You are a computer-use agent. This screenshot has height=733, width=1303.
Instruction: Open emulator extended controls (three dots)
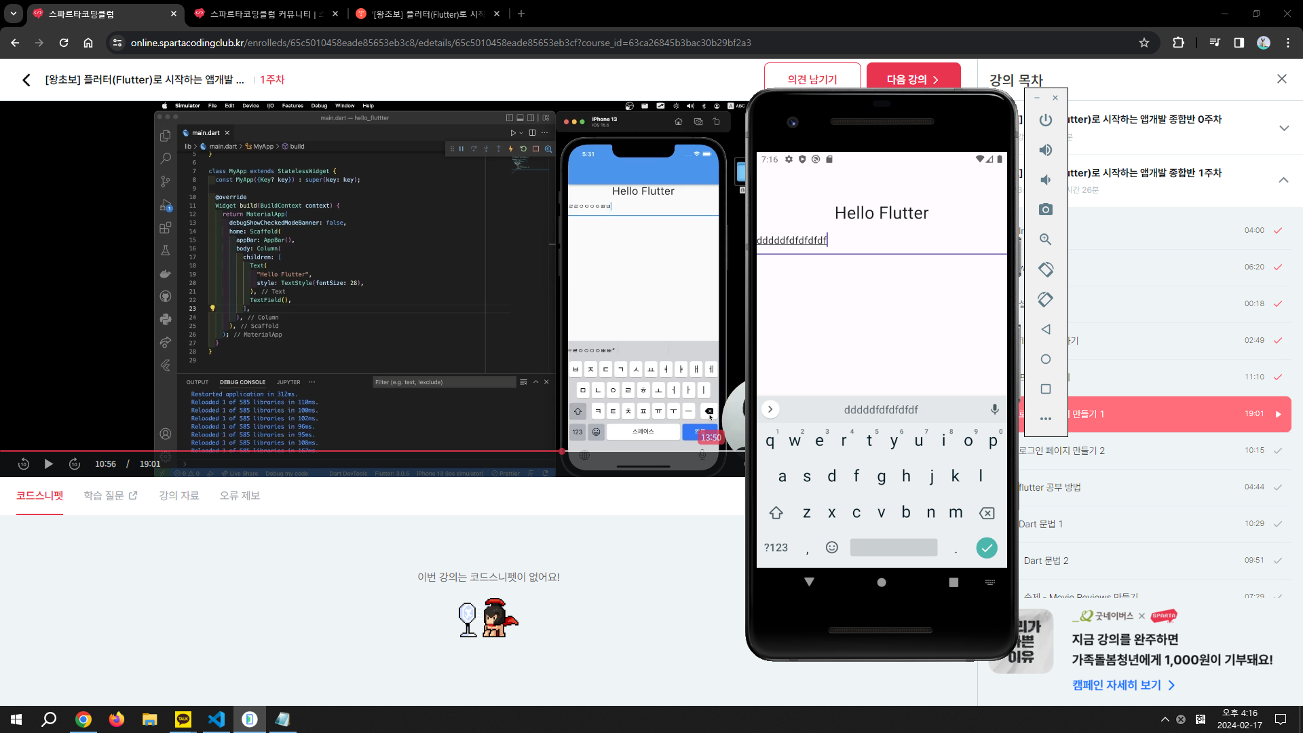1046,419
